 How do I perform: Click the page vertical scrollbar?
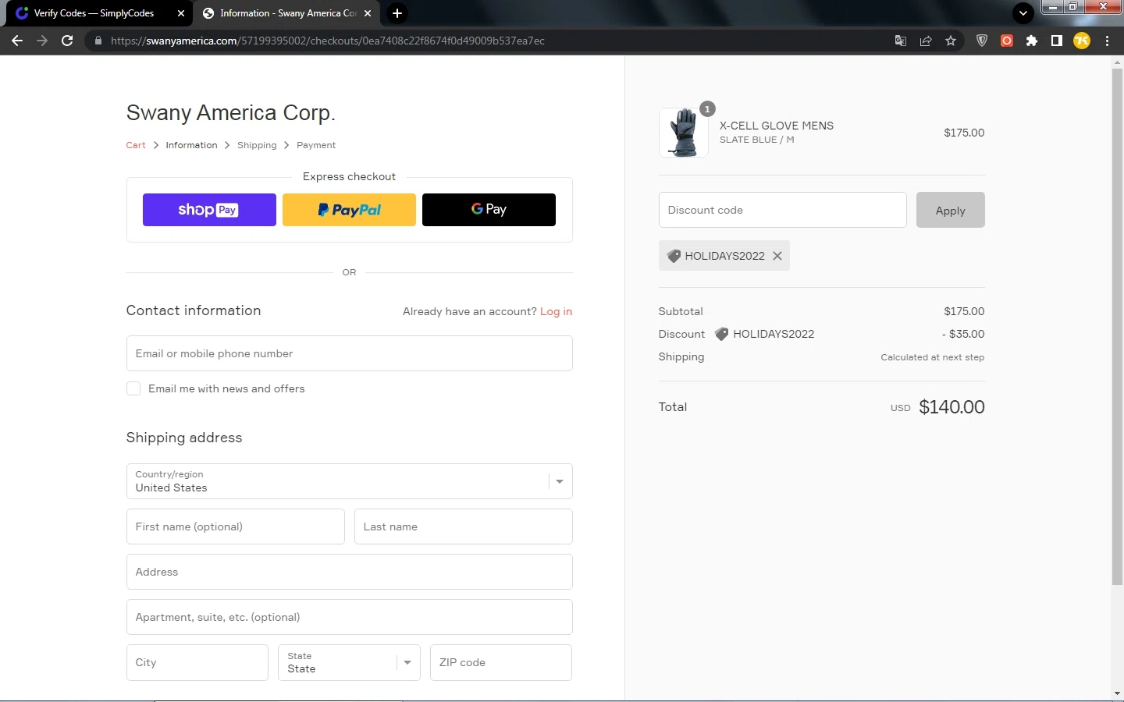tap(1117, 328)
